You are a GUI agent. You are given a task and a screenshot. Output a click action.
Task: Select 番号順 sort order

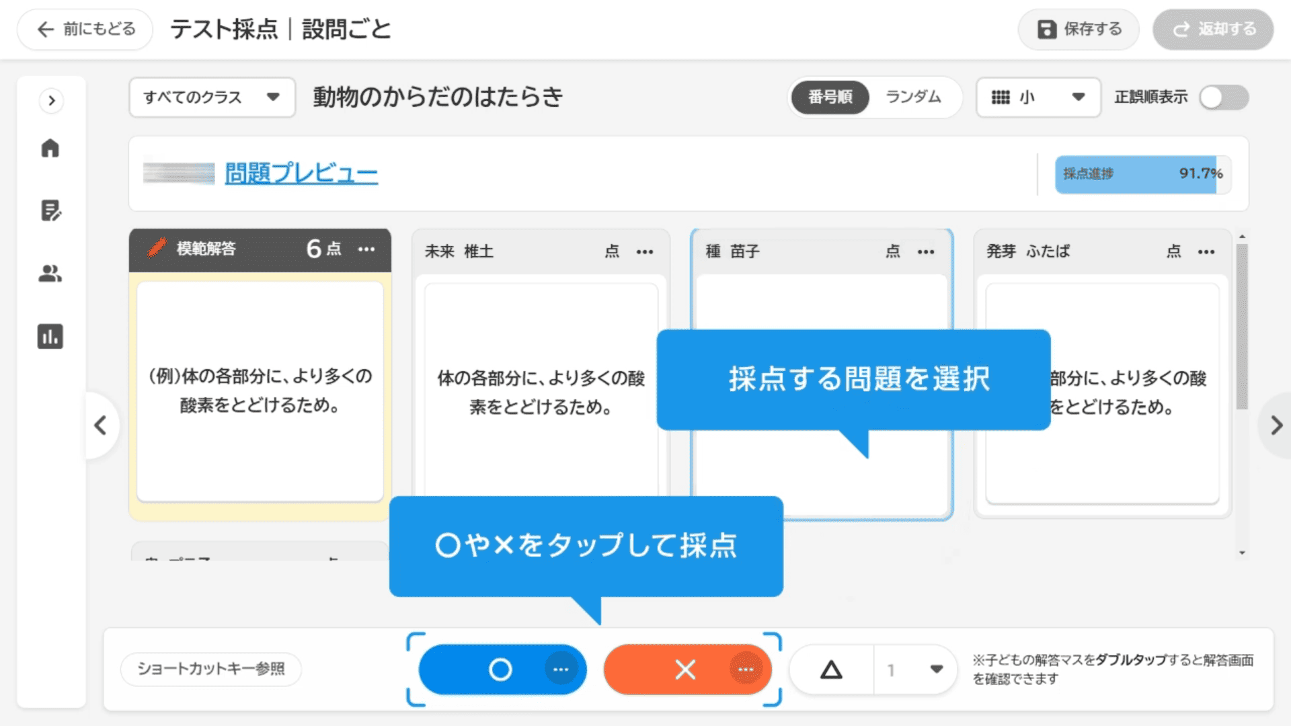click(x=830, y=97)
